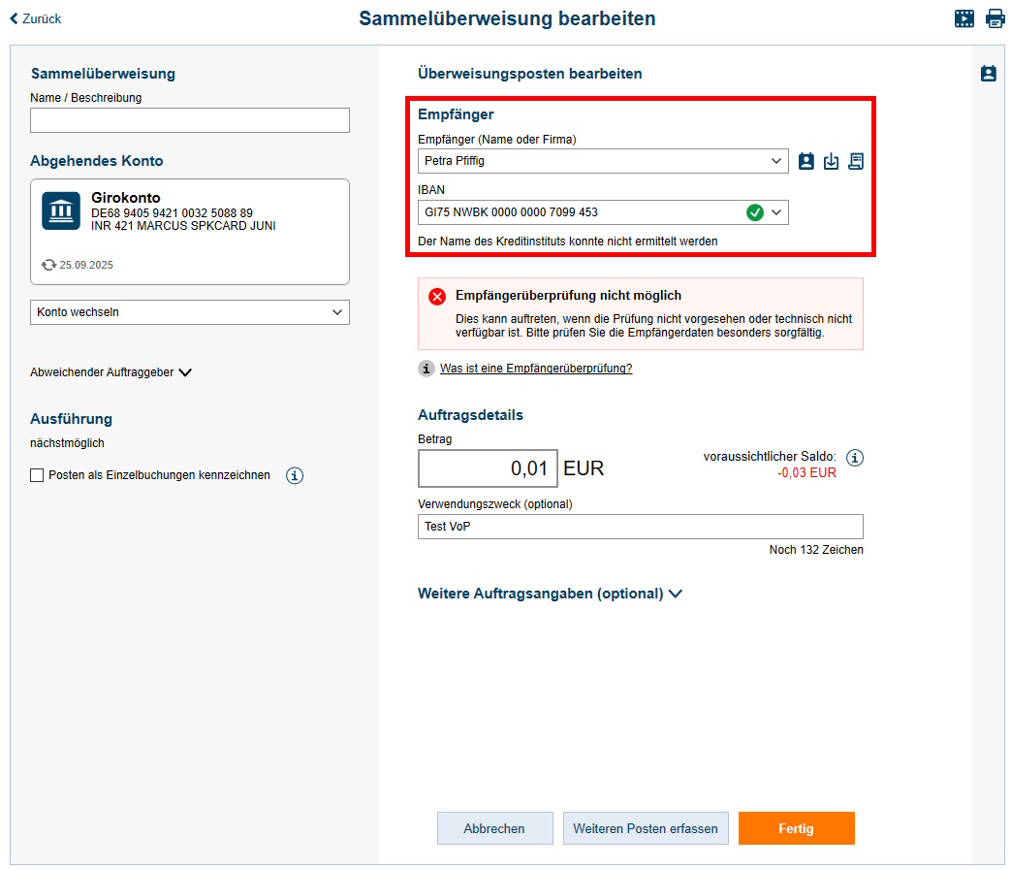This screenshot has height=869, width=1011.
Task: Open the Empfänger name dropdown arrow
Action: 775,161
